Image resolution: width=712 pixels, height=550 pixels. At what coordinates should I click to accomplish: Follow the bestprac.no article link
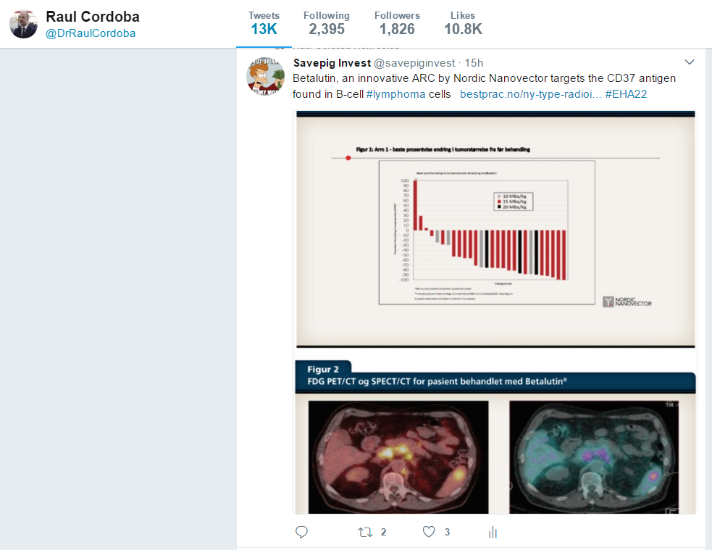(530, 94)
